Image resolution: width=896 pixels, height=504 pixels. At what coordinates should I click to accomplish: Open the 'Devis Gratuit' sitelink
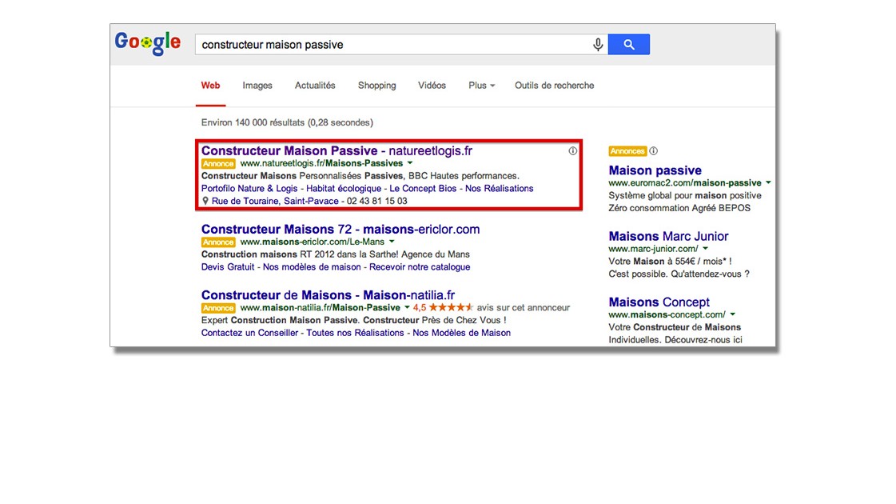228,266
